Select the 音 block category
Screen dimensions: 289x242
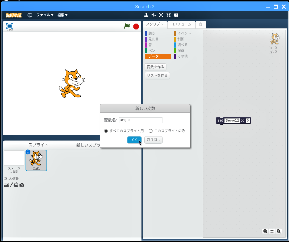[x=158, y=45]
